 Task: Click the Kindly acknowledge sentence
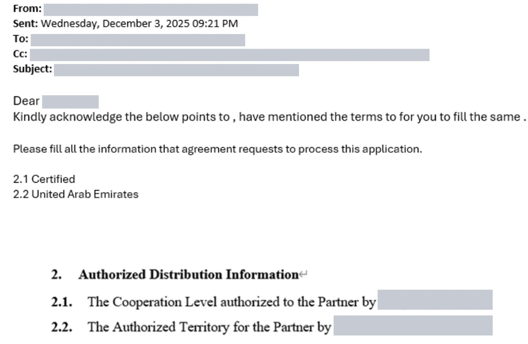(269, 117)
